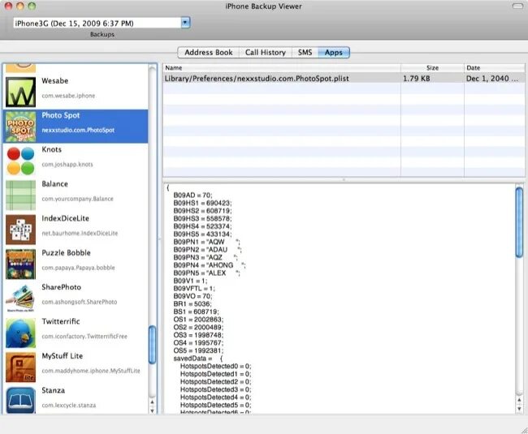Click the plist content scrollbar thumb

(x=519, y=222)
